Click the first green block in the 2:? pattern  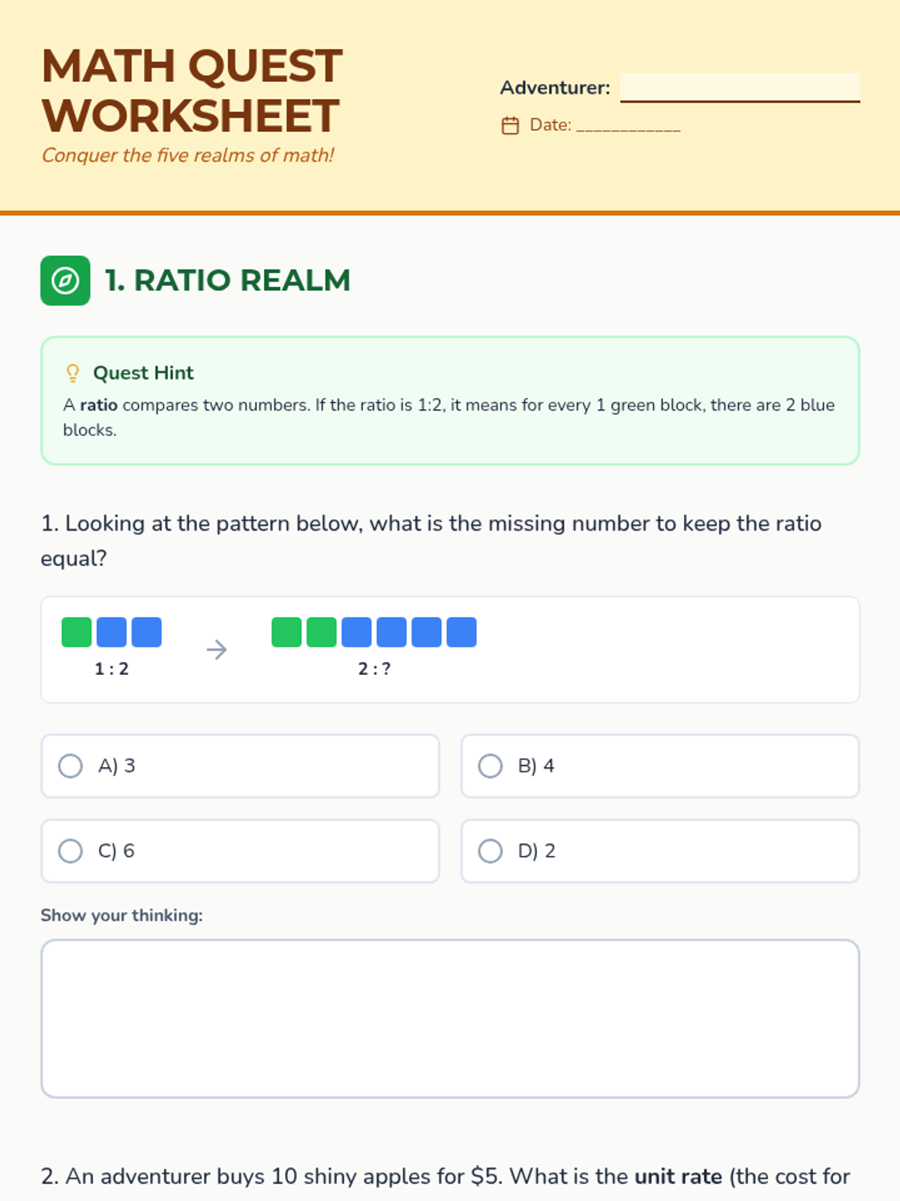pyautogui.click(x=286, y=632)
